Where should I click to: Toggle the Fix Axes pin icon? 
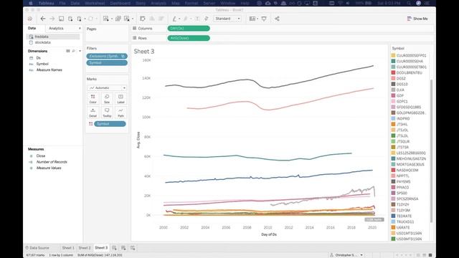(207, 19)
